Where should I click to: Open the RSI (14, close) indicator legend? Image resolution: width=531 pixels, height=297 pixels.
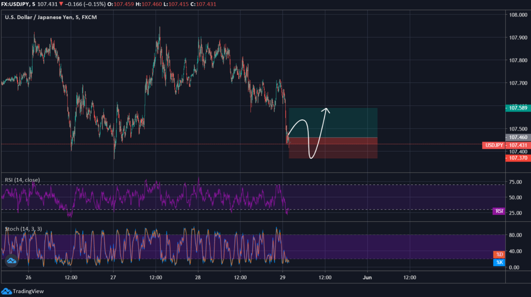point(22,180)
